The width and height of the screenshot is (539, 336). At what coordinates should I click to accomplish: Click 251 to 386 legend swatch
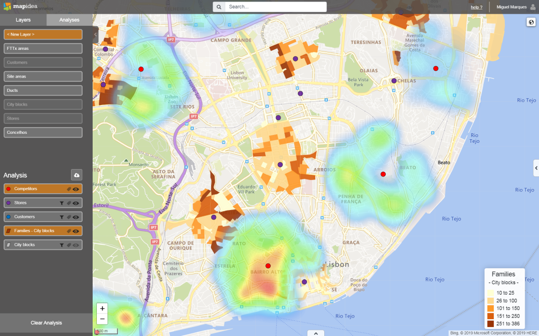point(490,323)
